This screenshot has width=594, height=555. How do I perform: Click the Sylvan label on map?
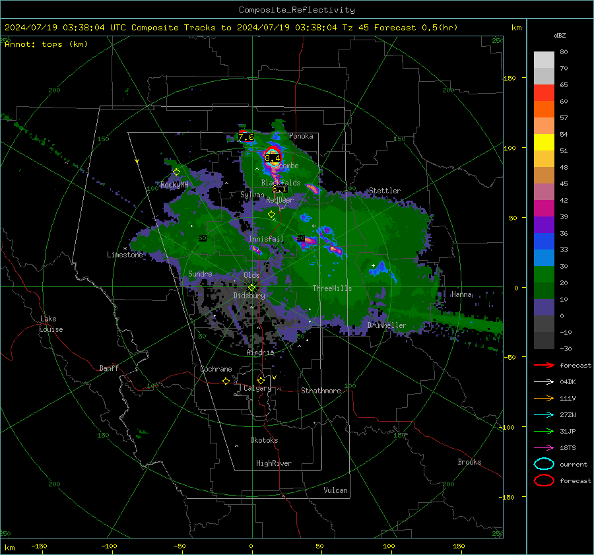tap(252, 195)
